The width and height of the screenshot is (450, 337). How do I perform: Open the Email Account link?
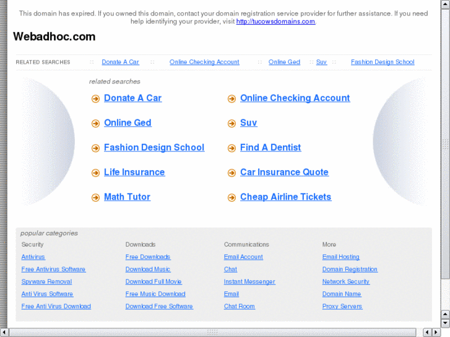coord(243,257)
